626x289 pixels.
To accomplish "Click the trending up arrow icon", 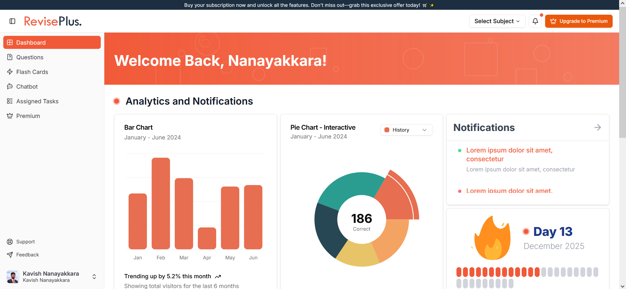I will pyautogui.click(x=218, y=277).
